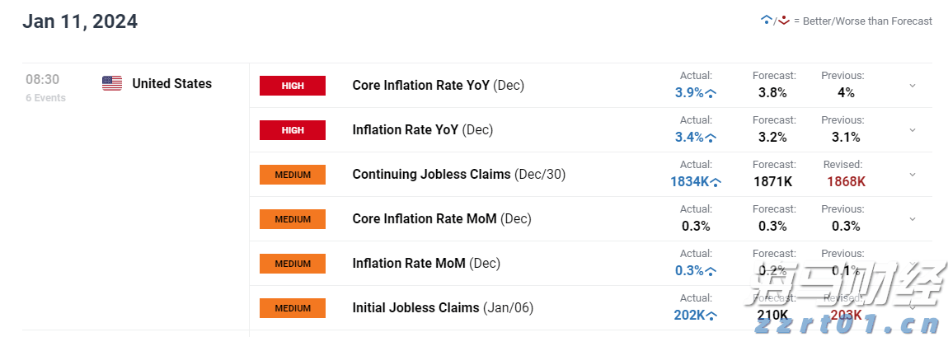
Task: Click the better-than-forecast icon next to 3.4%
Action: [x=711, y=138]
